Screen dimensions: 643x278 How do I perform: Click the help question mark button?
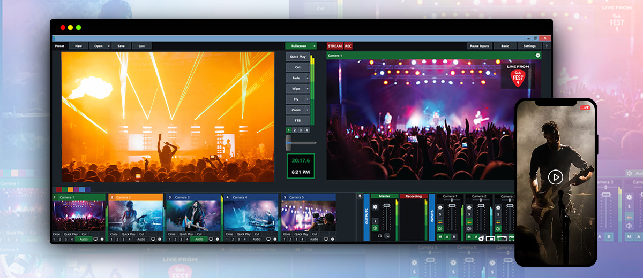point(546,46)
